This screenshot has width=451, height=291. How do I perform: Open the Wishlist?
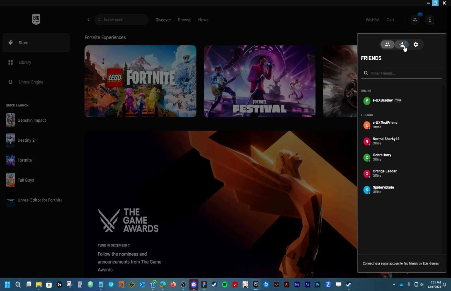372,20
